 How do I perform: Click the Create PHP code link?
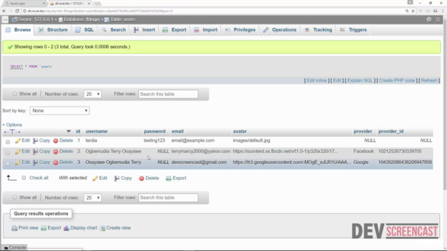tap(397, 81)
